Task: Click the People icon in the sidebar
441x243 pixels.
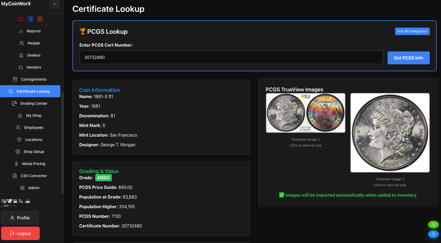Action: [22, 43]
